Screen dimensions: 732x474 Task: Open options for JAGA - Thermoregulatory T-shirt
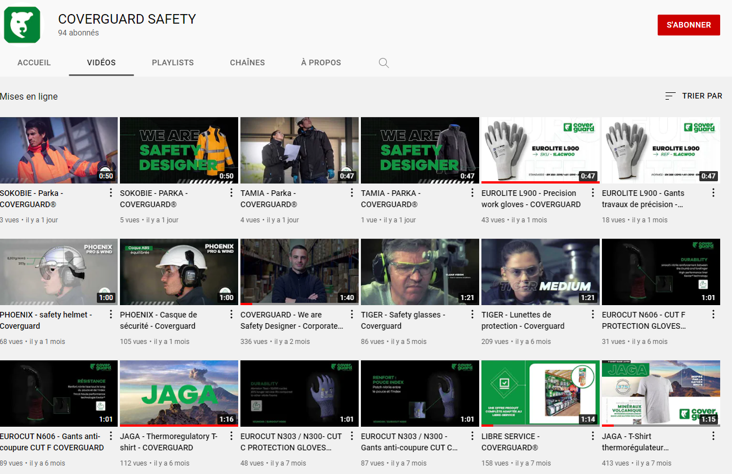[x=231, y=436]
